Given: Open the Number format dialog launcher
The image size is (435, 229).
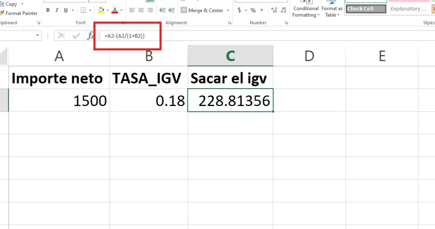Looking at the screenshot, I should tap(286, 23).
